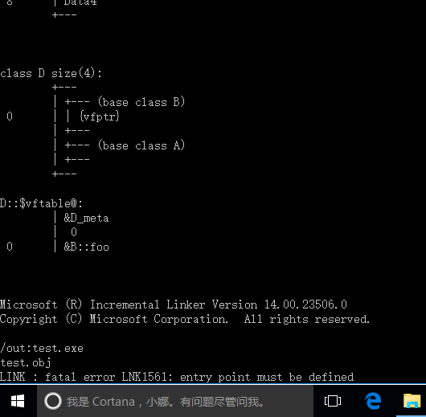Click the (base class B) text
Image resolution: width=426 pixels, height=417 pixels.
141,102
